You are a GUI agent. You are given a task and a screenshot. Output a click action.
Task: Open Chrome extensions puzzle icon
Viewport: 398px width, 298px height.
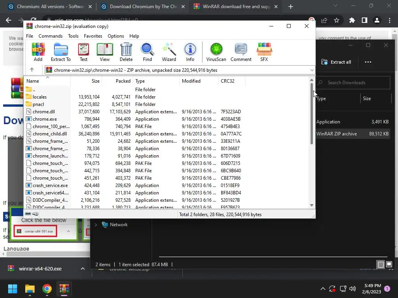coord(352,20)
